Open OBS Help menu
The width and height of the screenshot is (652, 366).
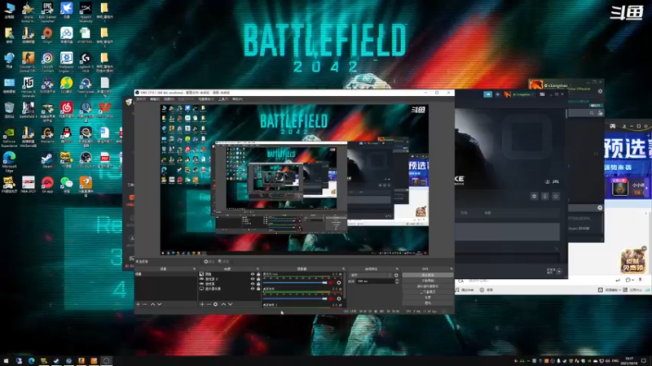click(x=237, y=99)
